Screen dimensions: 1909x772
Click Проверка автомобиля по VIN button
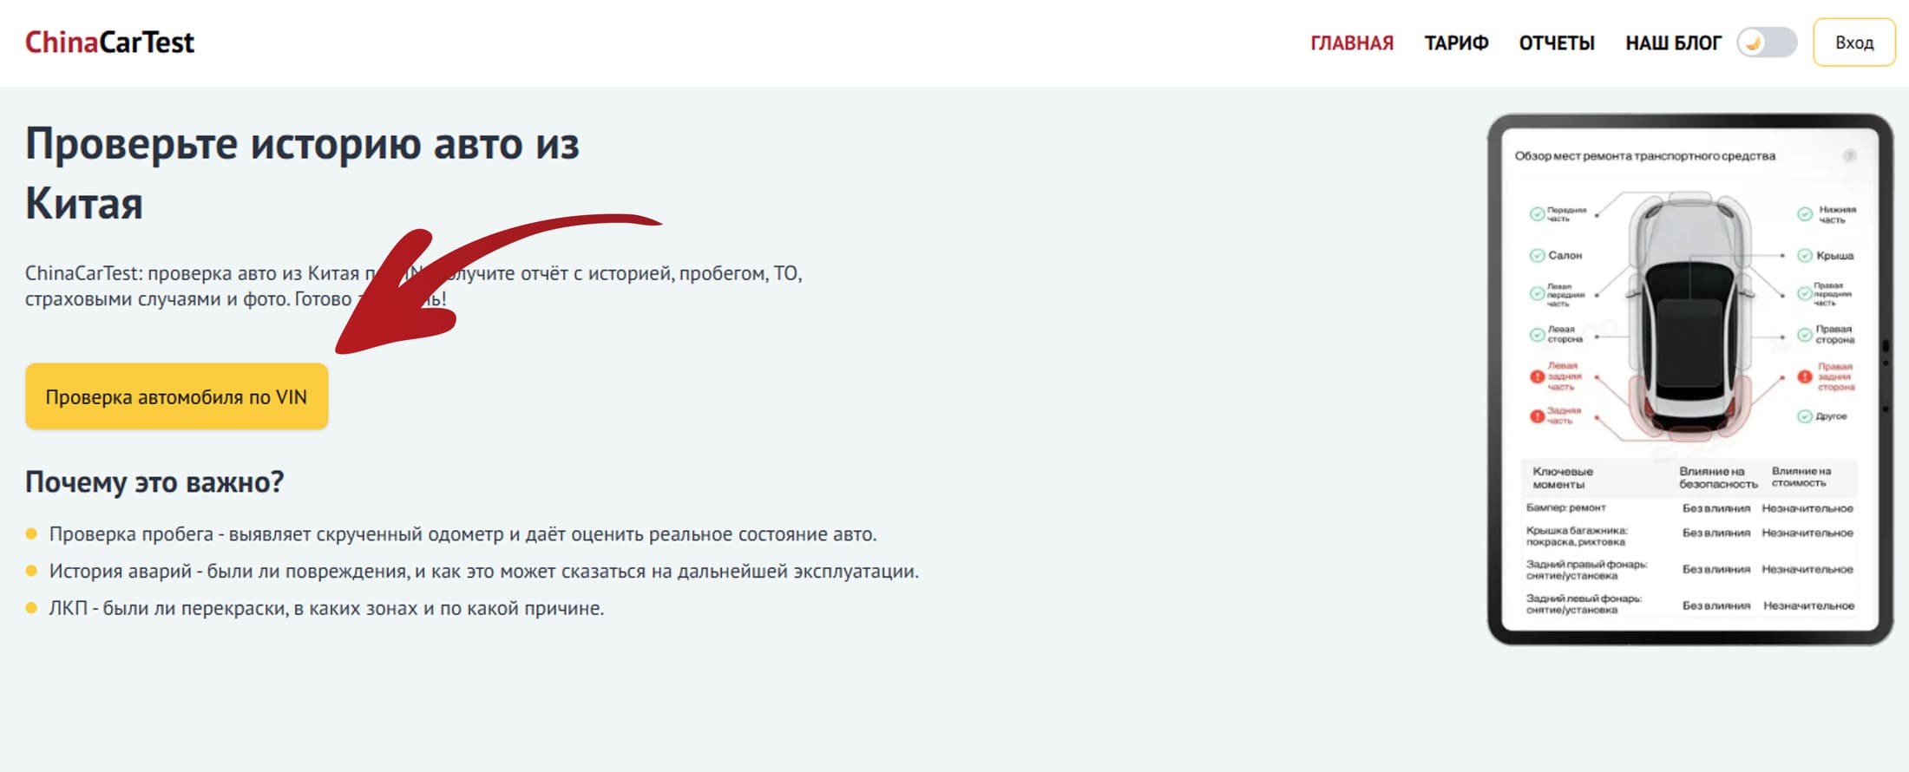(x=176, y=396)
